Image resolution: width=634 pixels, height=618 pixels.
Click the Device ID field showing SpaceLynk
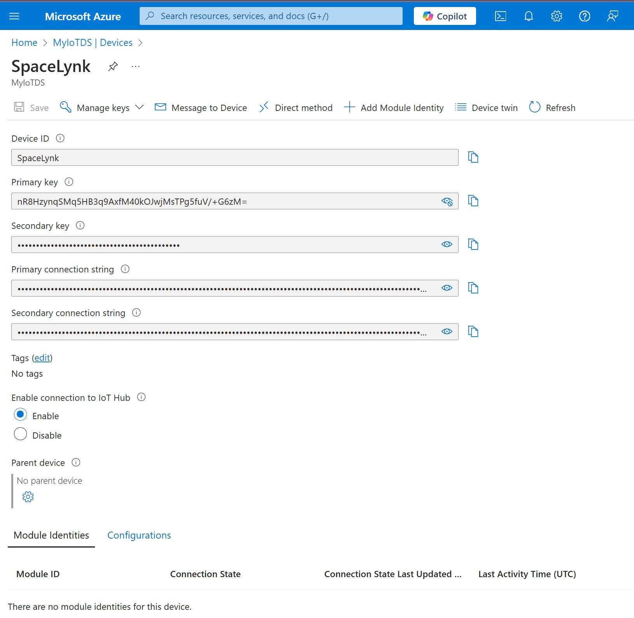point(235,158)
